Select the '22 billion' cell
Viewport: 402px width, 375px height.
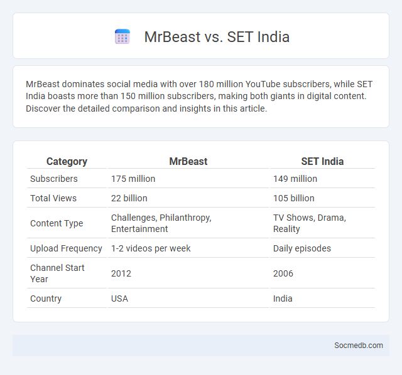[x=188, y=198]
